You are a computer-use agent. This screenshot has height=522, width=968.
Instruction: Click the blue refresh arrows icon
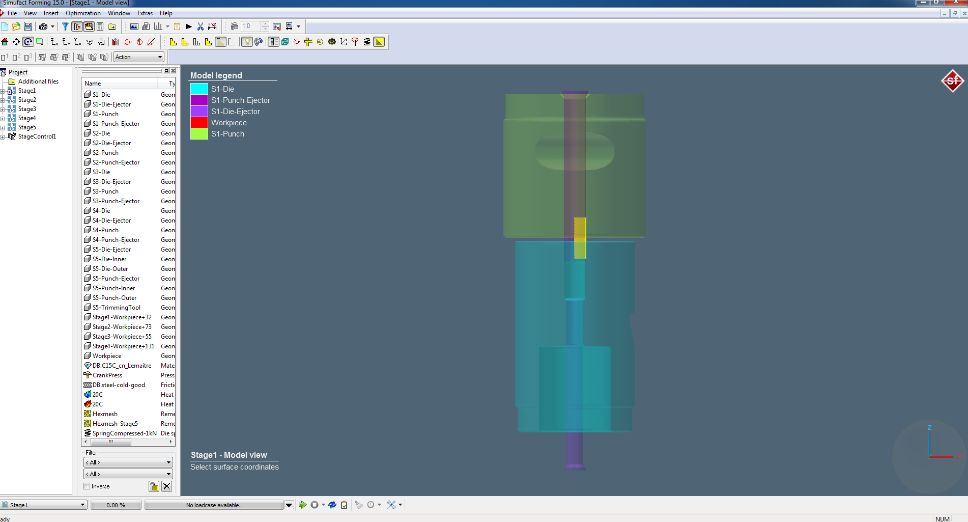pyautogui.click(x=332, y=505)
